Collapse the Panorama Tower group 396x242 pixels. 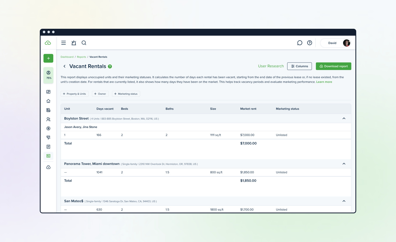(x=344, y=164)
